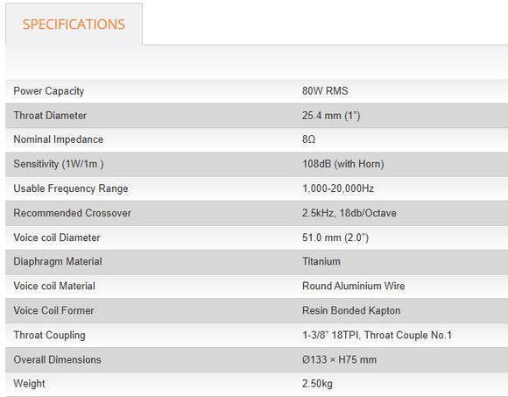Viewport: 508px width, 397px height.
Task: Click the Ø133 × H75 mm dimensions value
Action: pos(339,359)
